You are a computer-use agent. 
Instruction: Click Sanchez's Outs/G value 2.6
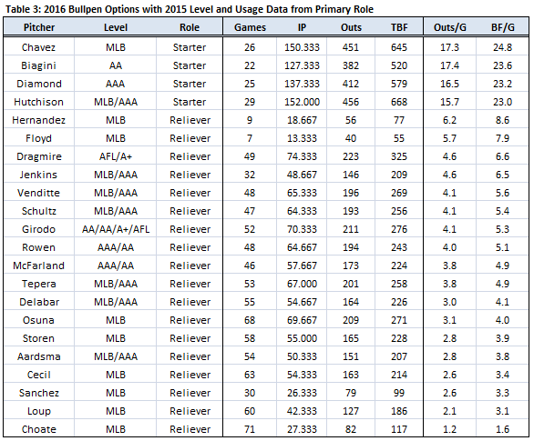(x=449, y=393)
